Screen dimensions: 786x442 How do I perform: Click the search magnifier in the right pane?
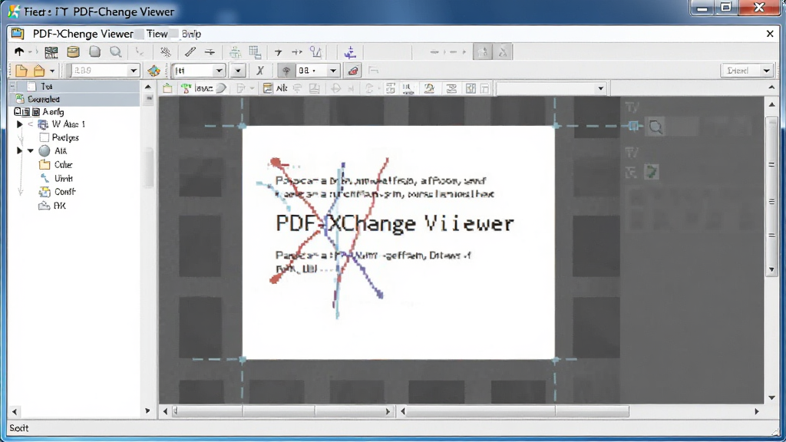[x=656, y=127]
